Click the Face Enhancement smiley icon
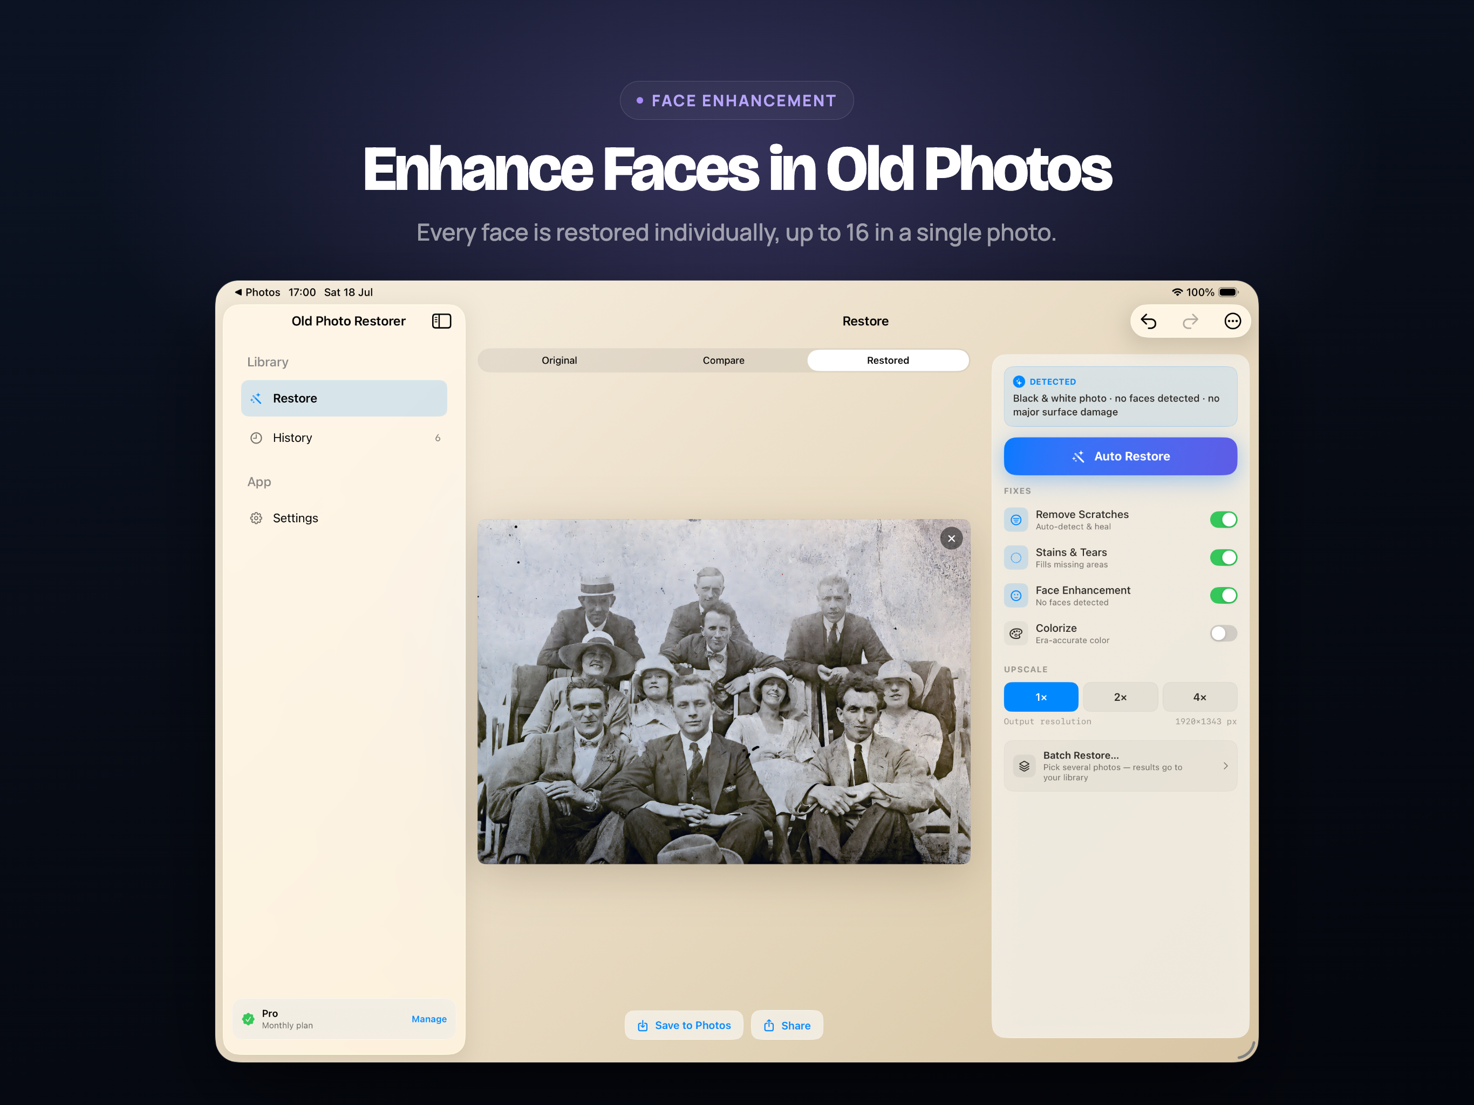 [1015, 595]
